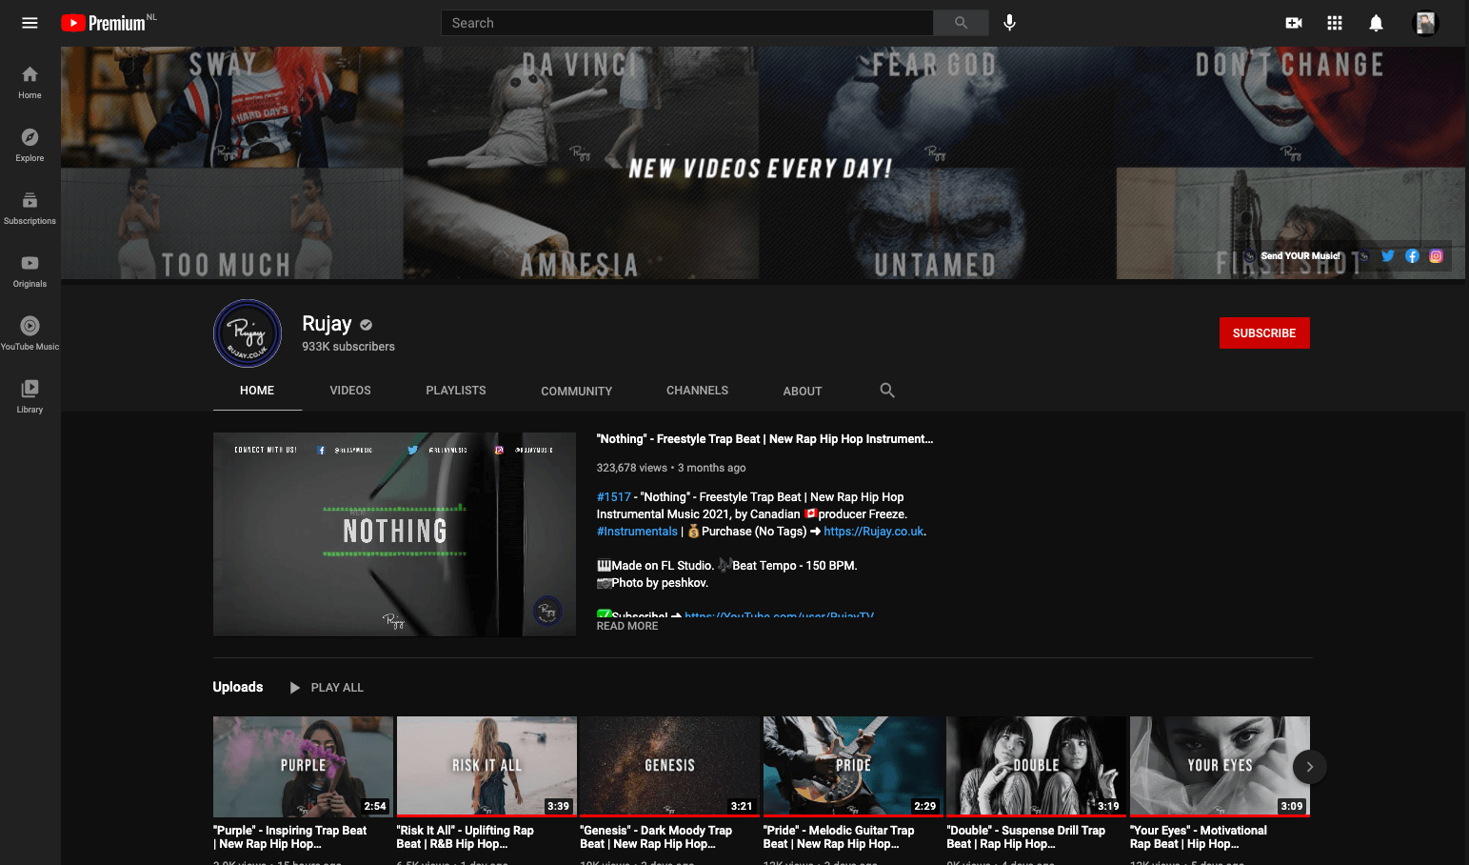The image size is (1469, 865).
Task: Select the HOME channel tab
Action: point(257,391)
